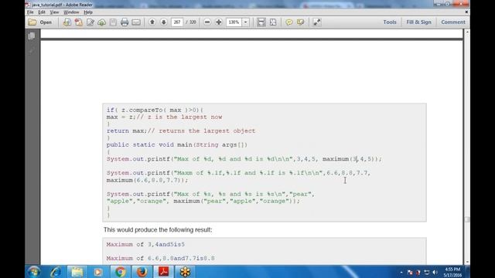Click the network tray icon
Screen dimensions: 495x278
427,273
